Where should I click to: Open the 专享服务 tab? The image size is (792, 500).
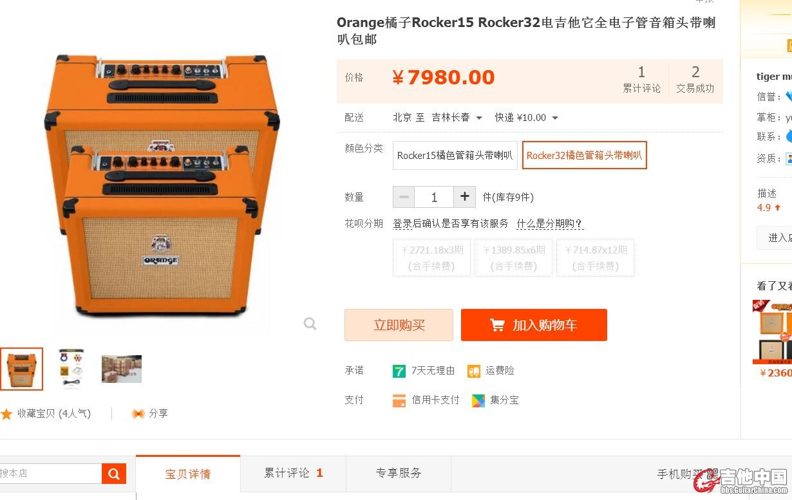(399, 473)
